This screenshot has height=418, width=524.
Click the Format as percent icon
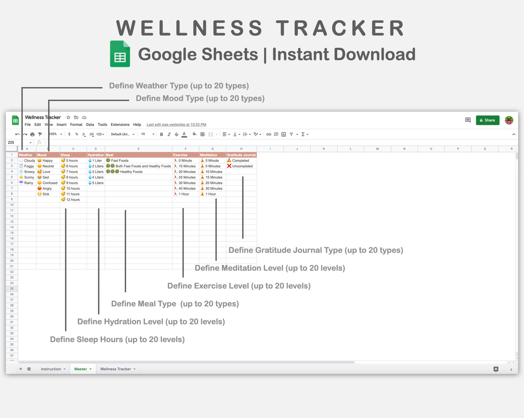[x=76, y=134]
